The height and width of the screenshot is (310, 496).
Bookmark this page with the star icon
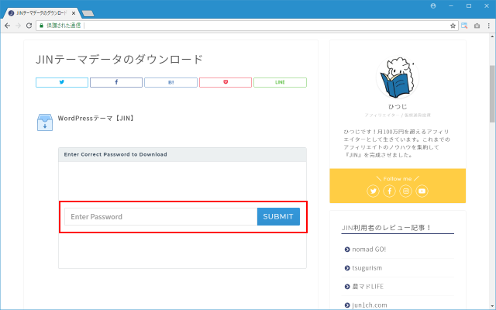click(453, 26)
